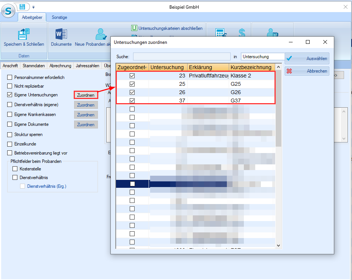Click the calculator ribbon icon
This screenshot has height=280, width=352.
[x=221, y=33]
